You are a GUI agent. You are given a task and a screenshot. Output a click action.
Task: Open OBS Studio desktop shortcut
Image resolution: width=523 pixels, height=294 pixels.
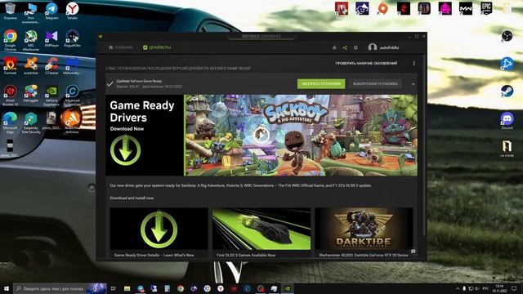(507, 36)
